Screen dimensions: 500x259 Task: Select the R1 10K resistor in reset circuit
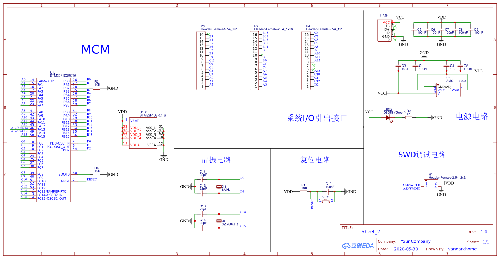pos(303,192)
